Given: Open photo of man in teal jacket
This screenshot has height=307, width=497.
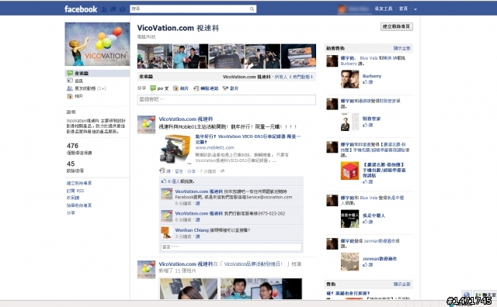Looking at the screenshot, I should coord(190,57).
